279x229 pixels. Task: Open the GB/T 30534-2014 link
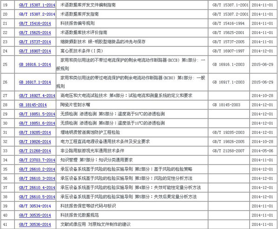pyautogui.click(x=35, y=206)
